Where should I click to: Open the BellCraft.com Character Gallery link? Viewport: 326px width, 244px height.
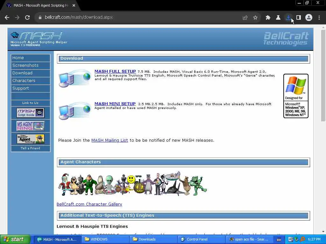tap(89, 204)
